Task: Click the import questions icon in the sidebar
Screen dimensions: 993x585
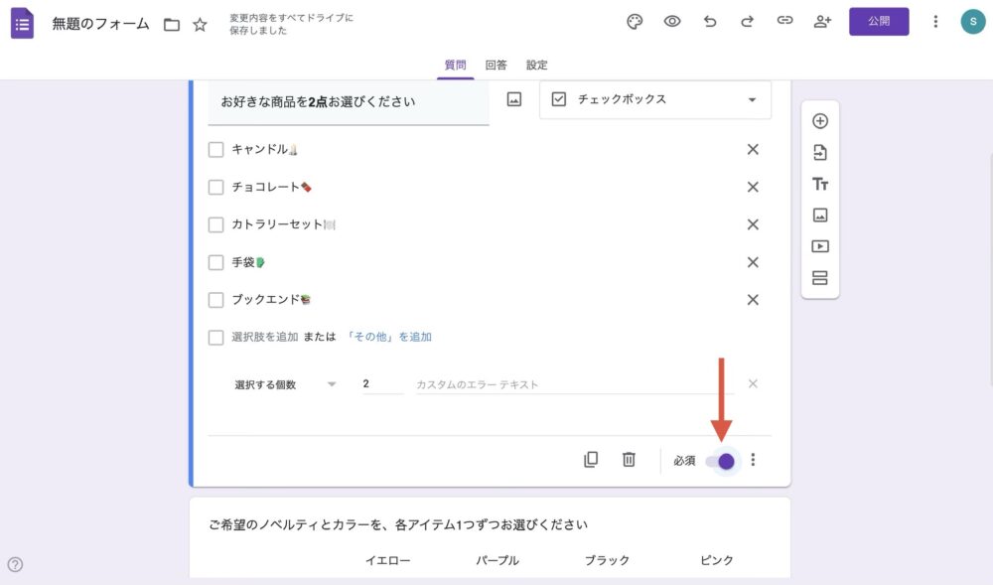Action: tap(820, 152)
